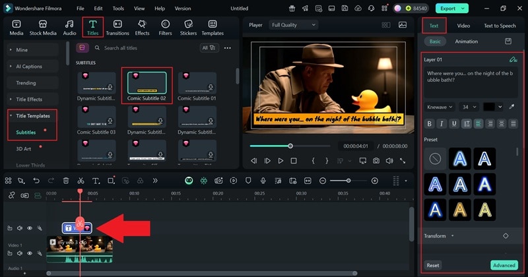Open the font size 34 dropdown
Image resolution: width=528 pixels, height=277 pixels.
click(469, 107)
